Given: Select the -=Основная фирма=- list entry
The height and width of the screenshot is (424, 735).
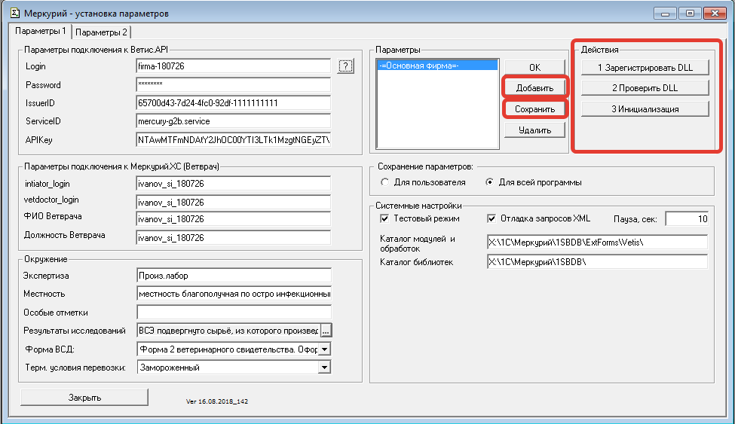Looking at the screenshot, I should click(437, 66).
